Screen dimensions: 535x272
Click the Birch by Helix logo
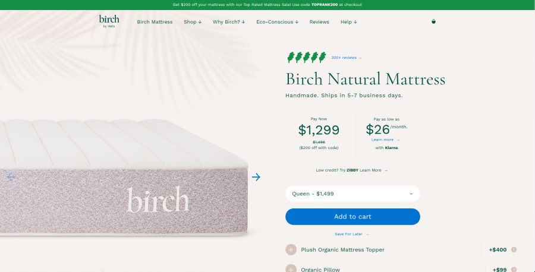click(109, 21)
